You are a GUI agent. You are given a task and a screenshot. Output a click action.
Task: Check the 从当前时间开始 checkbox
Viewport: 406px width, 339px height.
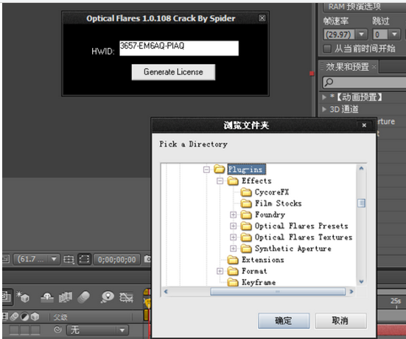coord(327,49)
